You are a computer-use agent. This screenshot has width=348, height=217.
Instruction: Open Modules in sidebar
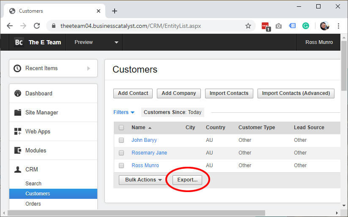point(53,150)
